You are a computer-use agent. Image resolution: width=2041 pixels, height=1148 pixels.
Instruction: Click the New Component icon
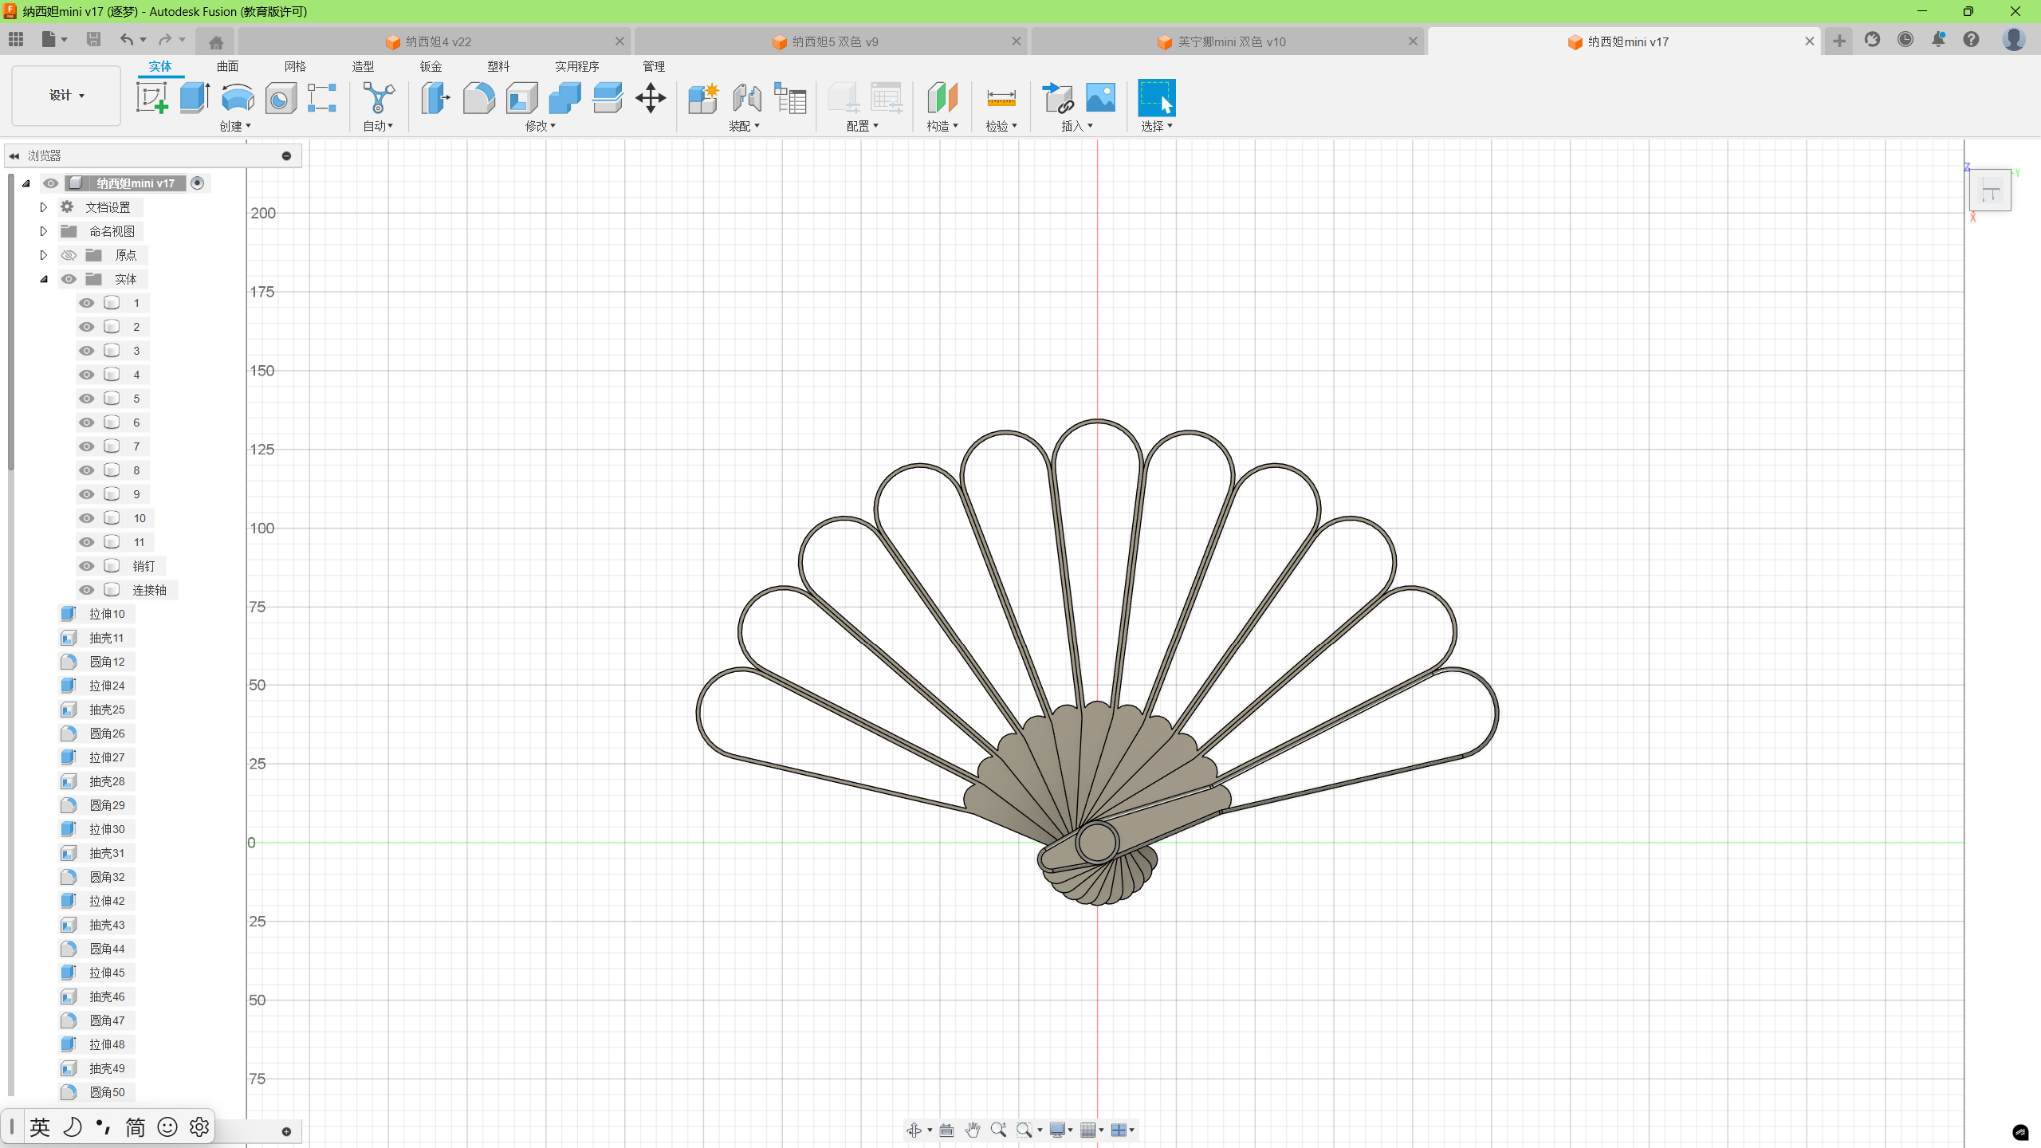703,98
